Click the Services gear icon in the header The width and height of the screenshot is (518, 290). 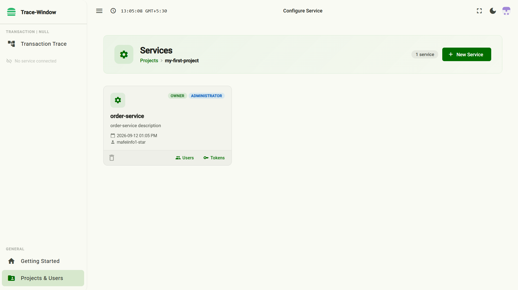pyautogui.click(x=124, y=54)
